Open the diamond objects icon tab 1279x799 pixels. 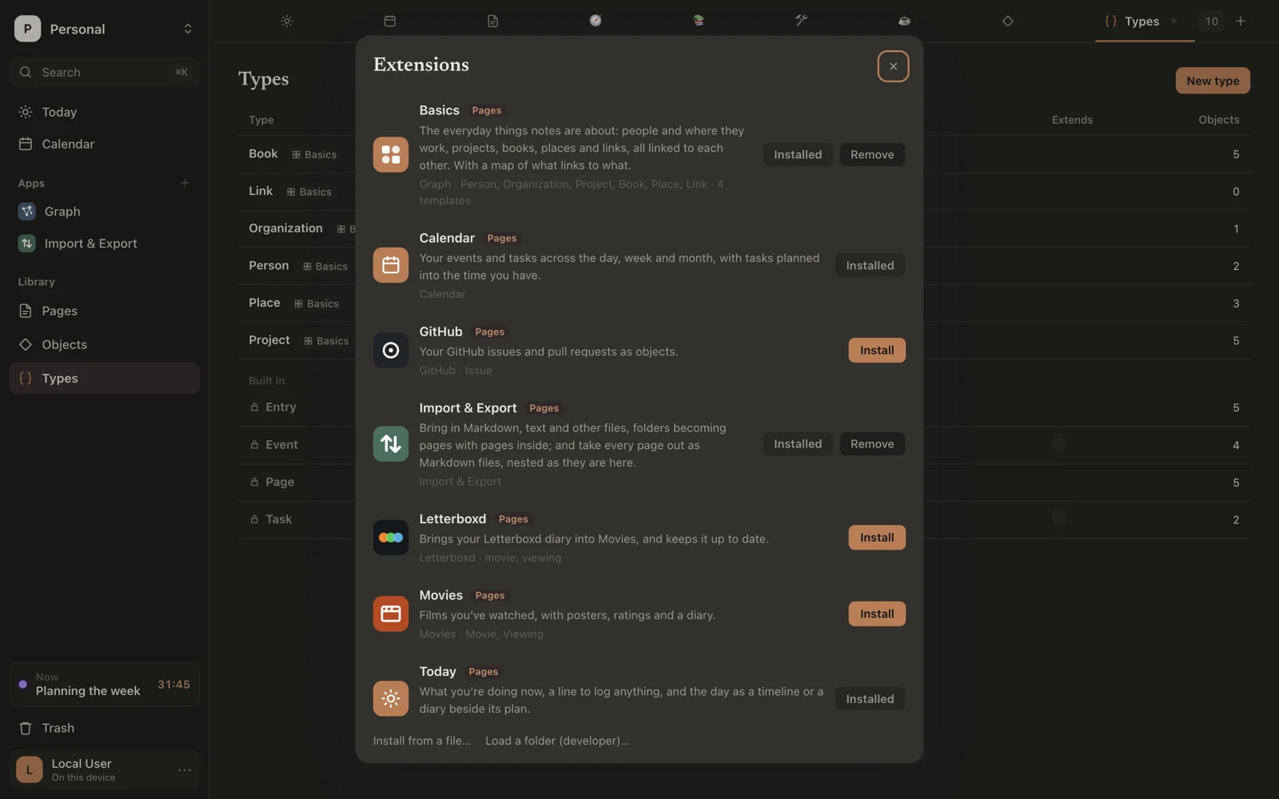[1007, 22]
